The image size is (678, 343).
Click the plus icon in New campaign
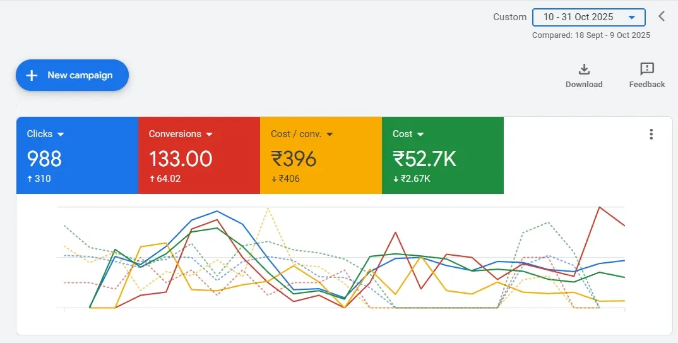(x=32, y=75)
